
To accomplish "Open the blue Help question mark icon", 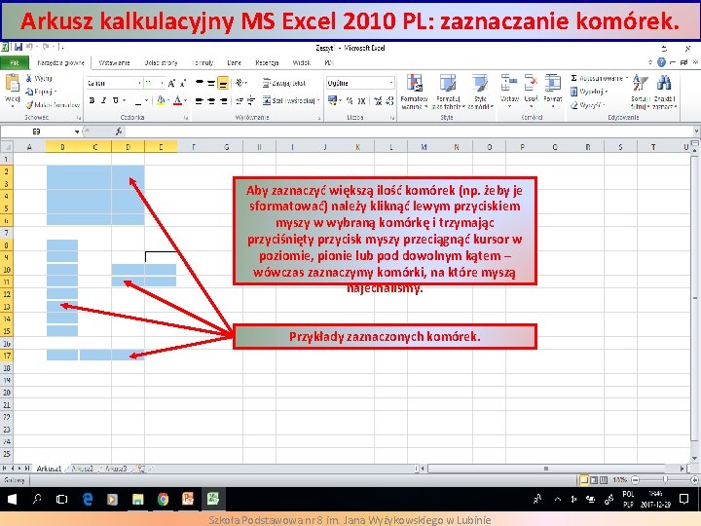I will point(661,62).
